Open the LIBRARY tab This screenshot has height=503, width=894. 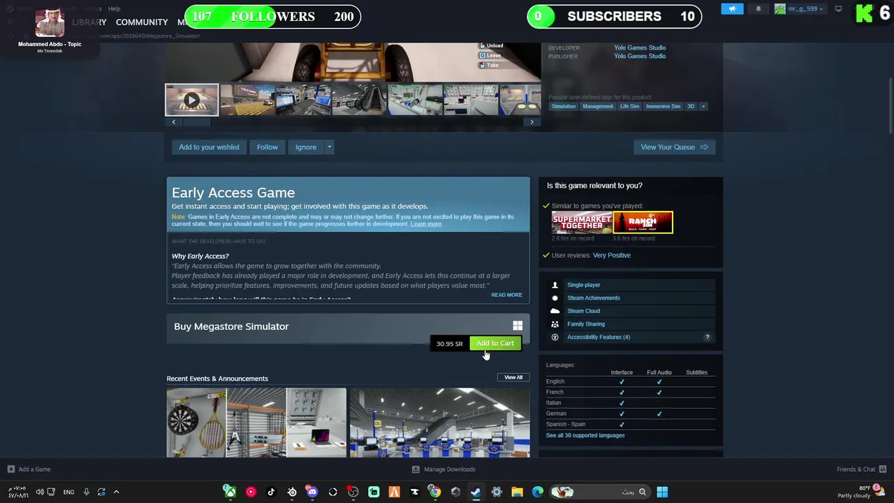click(x=89, y=22)
